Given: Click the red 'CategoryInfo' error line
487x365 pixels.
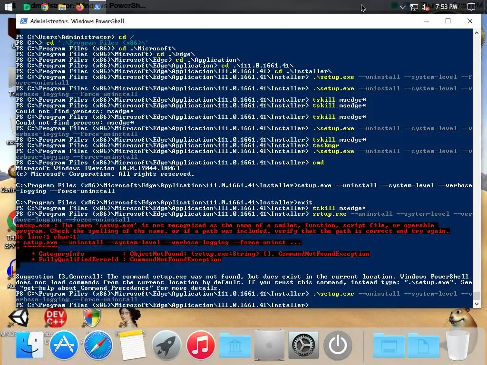Looking at the screenshot, I should (200, 254).
